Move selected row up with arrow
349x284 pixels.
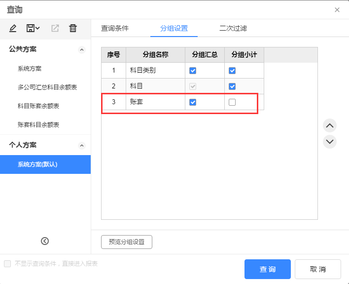(x=330, y=125)
